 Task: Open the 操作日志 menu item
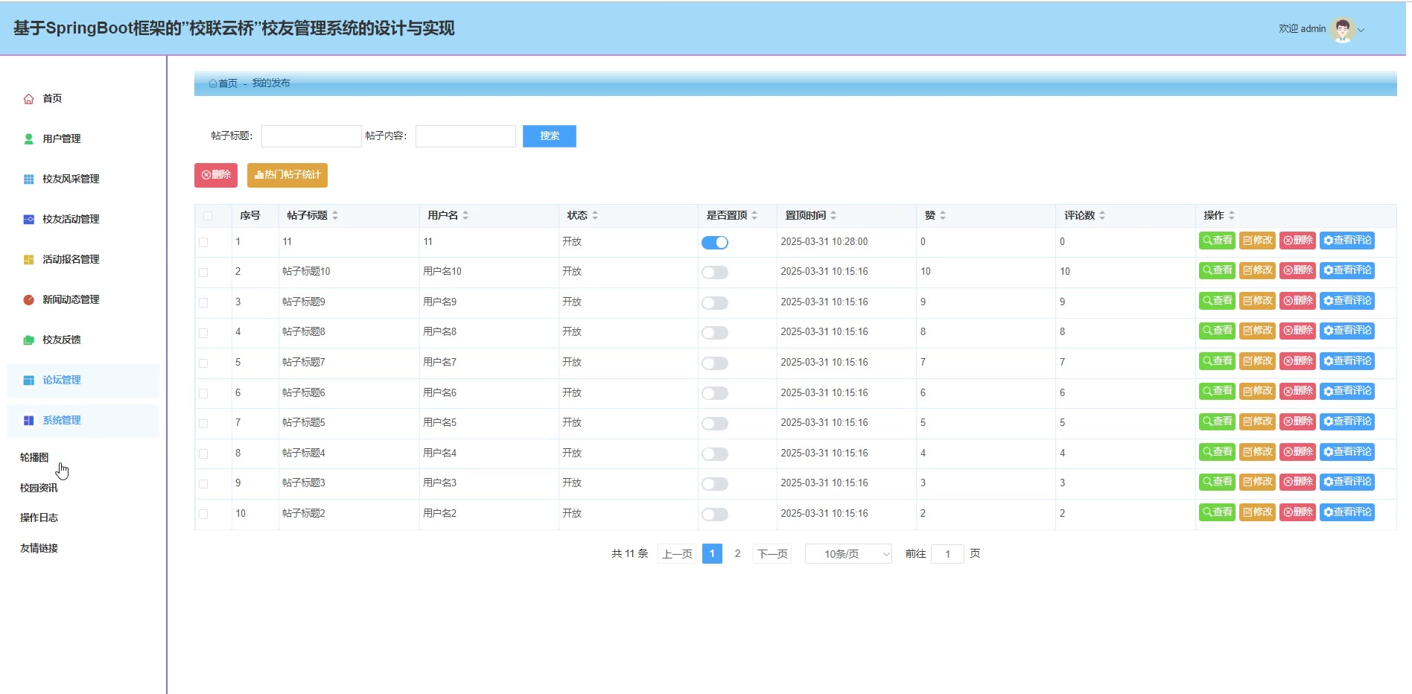click(x=39, y=518)
